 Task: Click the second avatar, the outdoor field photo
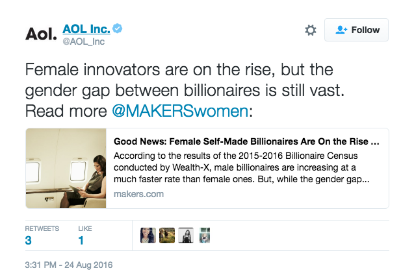tap(167, 235)
